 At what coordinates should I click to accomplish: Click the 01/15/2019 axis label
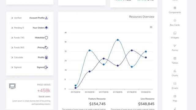pos(76,92)
